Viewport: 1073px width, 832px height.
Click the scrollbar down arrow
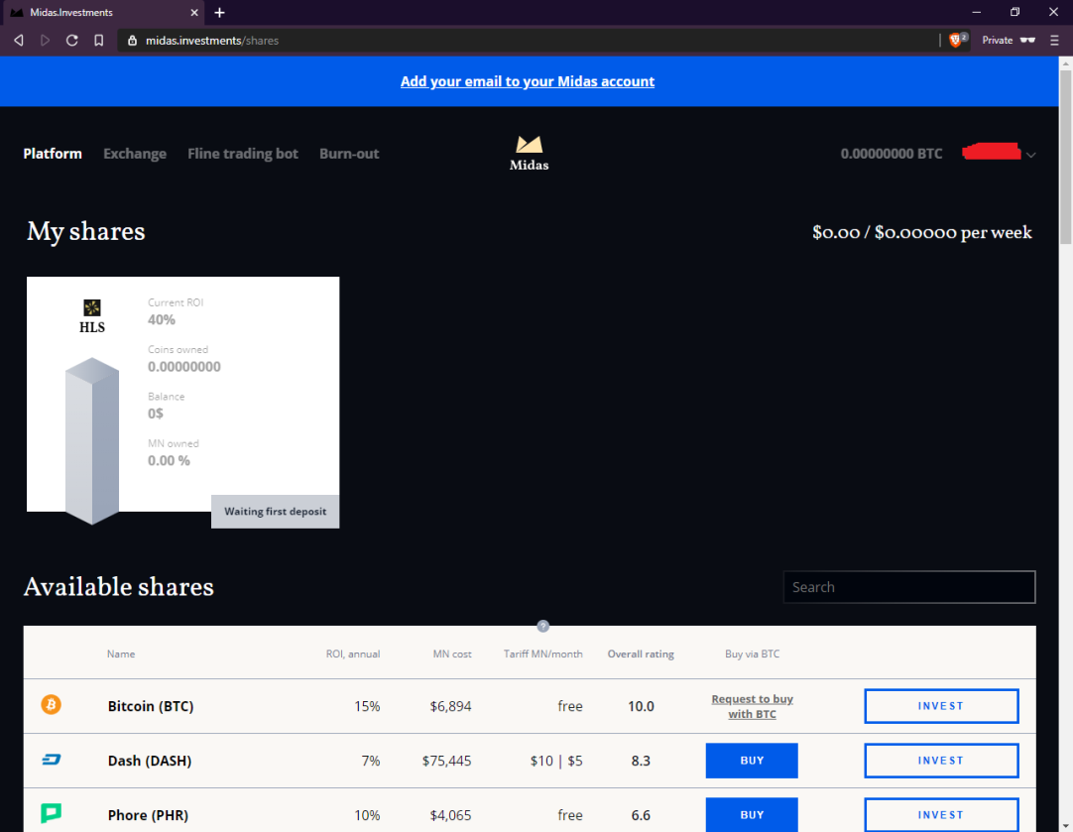point(1065,826)
